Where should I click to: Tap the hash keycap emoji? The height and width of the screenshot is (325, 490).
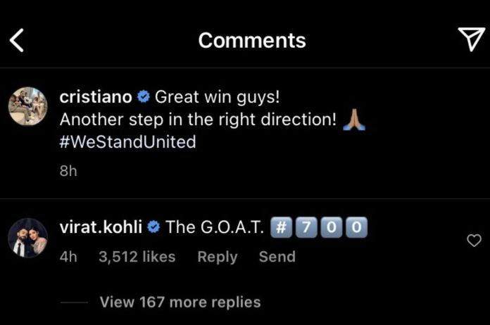click(x=281, y=227)
